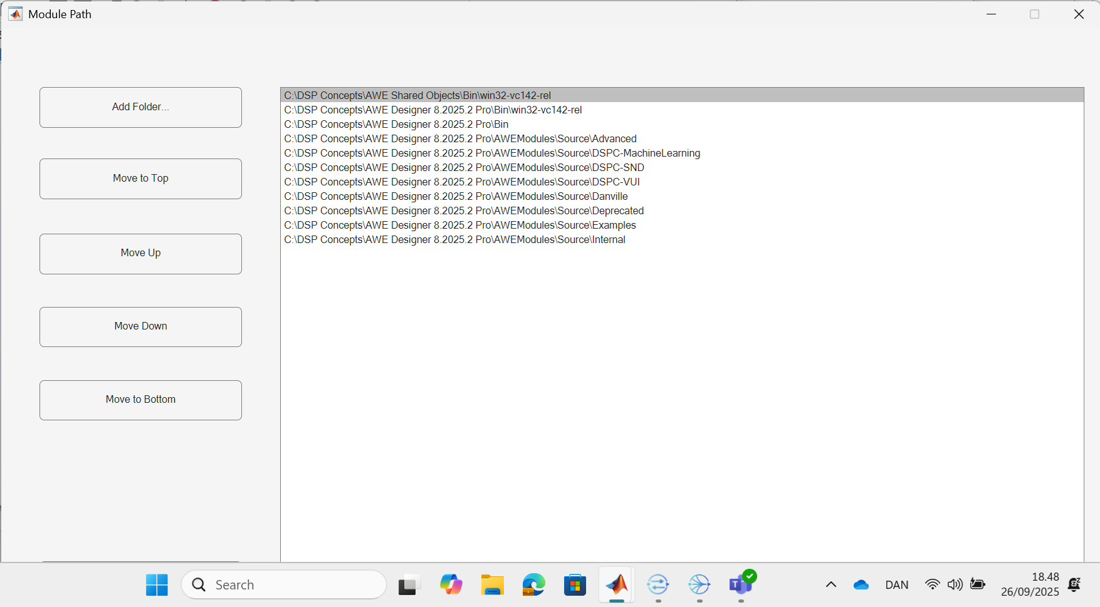Select the DSPC-MachineLearning path in list
The image size is (1100, 607).
point(492,153)
